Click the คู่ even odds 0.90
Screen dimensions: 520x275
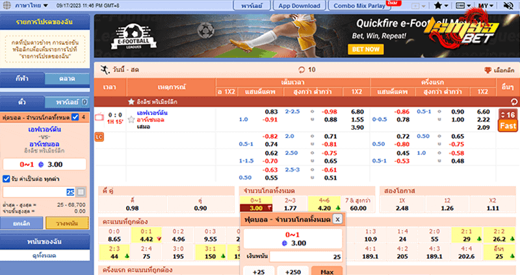tap(200, 208)
